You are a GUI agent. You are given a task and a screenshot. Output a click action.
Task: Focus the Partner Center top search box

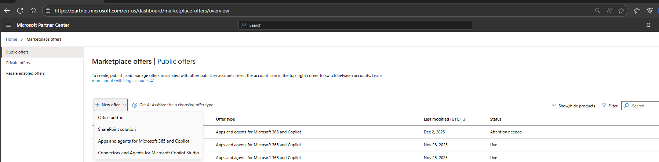pos(355,25)
